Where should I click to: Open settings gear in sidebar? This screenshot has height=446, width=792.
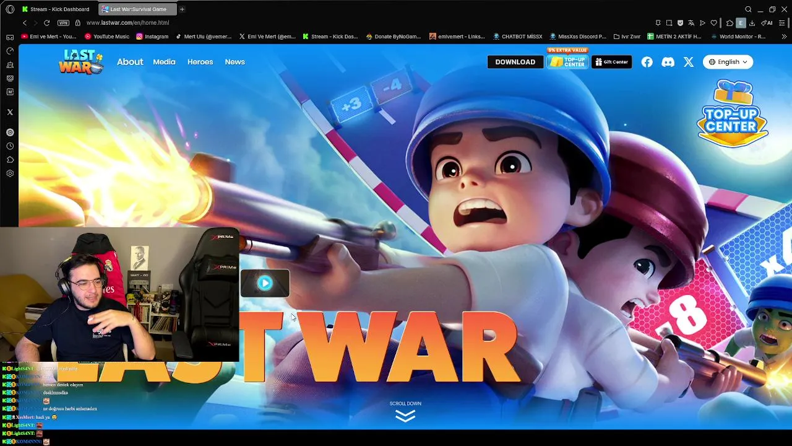pyautogui.click(x=10, y=173)
